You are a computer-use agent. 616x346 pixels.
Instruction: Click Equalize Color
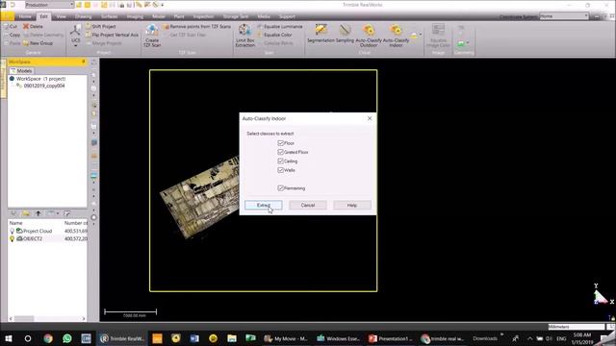[x=274, y=35]
